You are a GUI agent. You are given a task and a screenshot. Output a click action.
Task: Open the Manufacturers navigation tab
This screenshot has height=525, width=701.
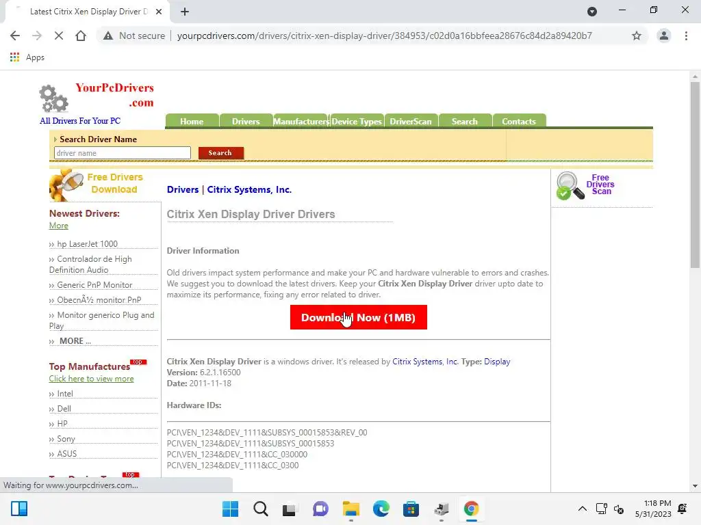point(301,122)
